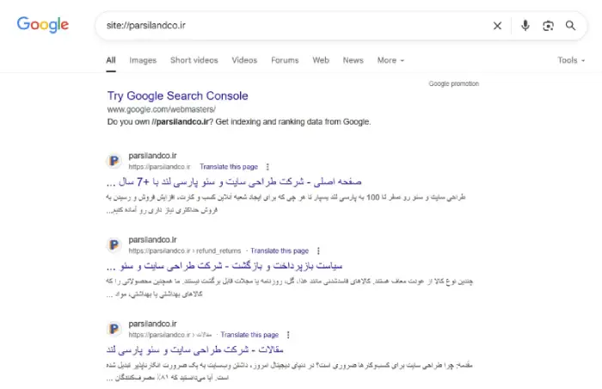Open the first result title with 7+
Image resolution: width=602 pixels, height=389 pixels.
click(x=234, y=182)
